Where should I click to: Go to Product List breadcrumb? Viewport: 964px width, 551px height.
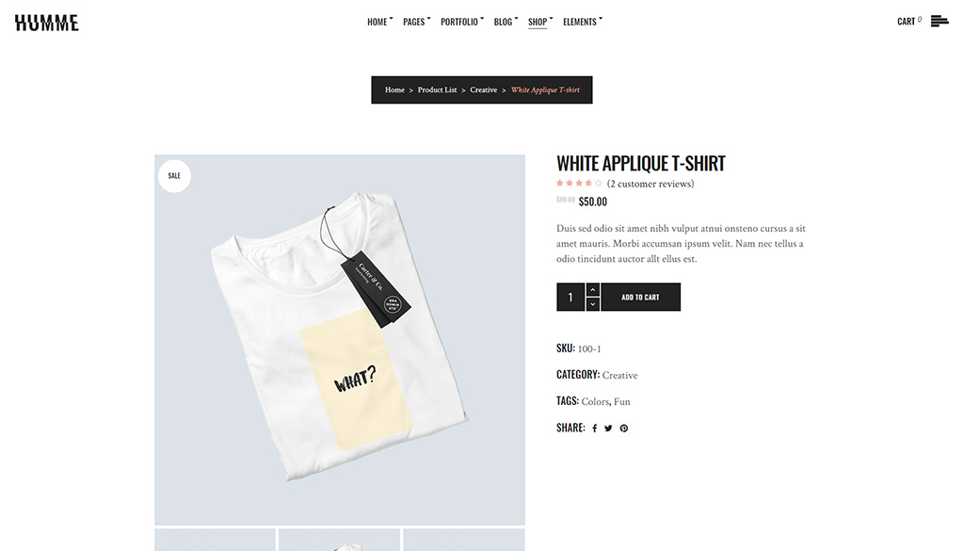pos(437,89)
